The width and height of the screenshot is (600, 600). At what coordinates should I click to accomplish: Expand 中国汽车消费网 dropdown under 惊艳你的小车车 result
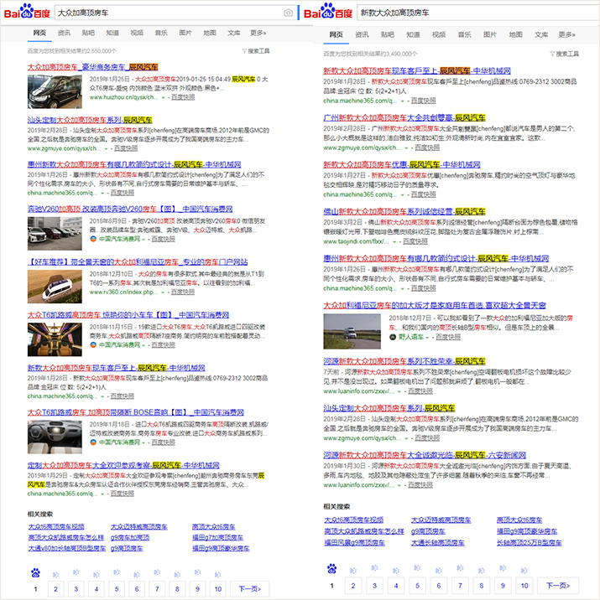coord(143,345)
